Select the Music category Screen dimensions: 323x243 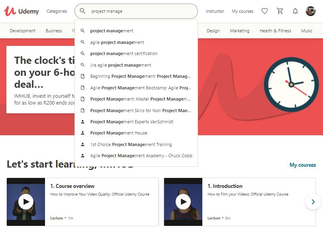pyautogui.click(x=307, y=31)
